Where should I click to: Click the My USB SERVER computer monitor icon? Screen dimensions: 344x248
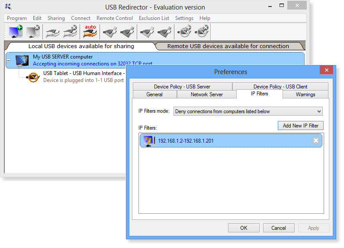point(22,61)
